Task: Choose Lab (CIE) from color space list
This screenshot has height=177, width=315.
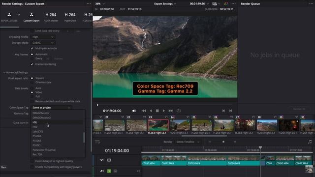Action: [x=57, y=131]
